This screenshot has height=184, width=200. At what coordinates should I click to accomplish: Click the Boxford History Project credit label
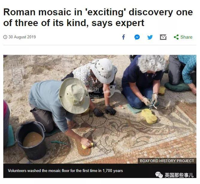click(x=167, y=161)
